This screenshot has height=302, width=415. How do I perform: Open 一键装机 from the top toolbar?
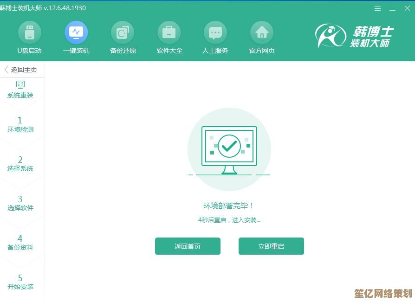click(76, 37)
